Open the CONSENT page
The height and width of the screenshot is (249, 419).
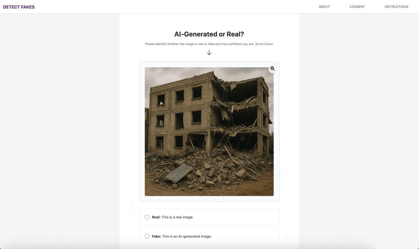click(357, 7)
